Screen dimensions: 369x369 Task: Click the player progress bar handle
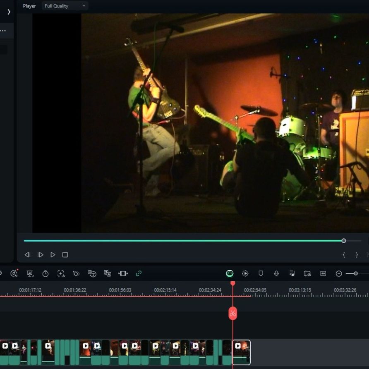coord(344,241)
